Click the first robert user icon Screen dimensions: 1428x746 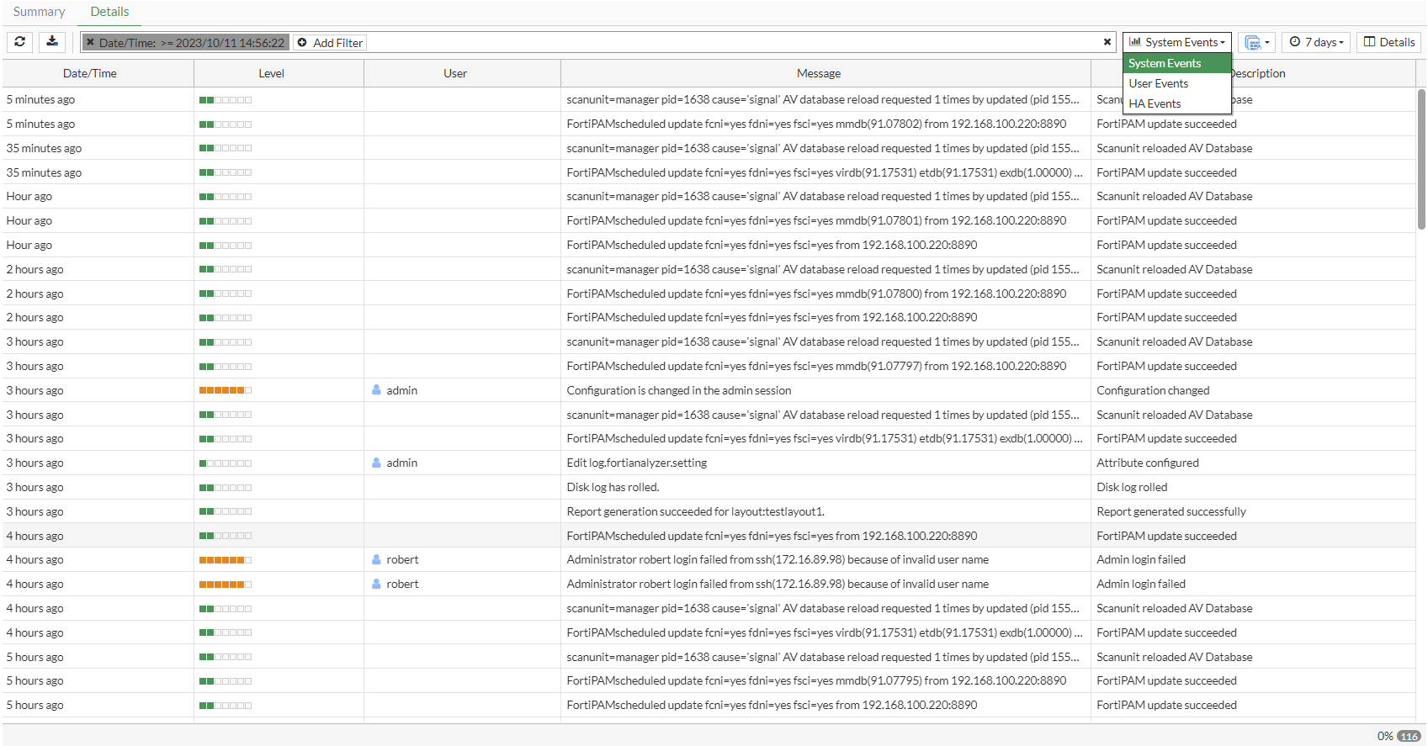[x=376, y=559]
